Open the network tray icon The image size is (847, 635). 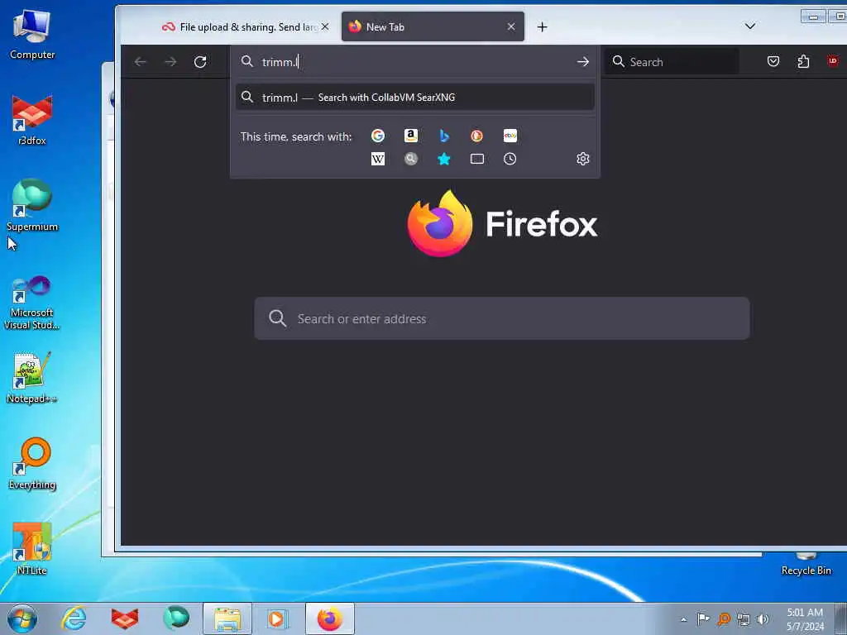tap(744, 619)
